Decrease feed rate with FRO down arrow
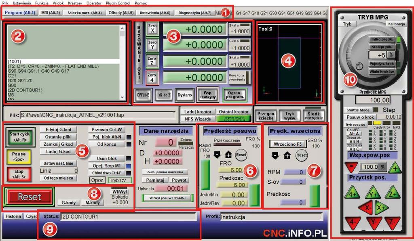Viewport: 414px width, 241px height. click(x=217, y=155)
